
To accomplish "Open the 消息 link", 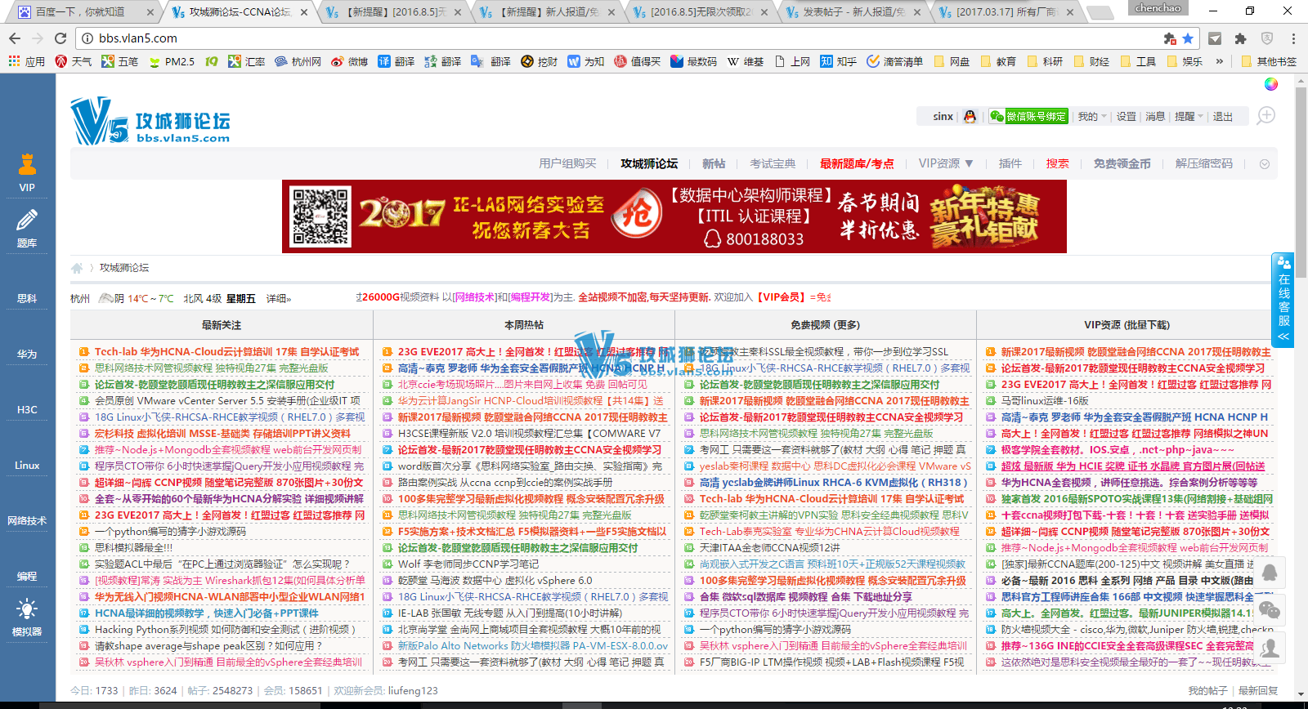I will pyautogui.click(x=1154, y=117).
